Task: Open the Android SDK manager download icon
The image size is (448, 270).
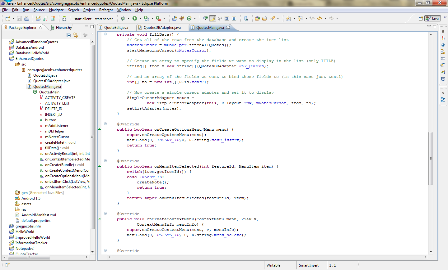Action: coord(64,19)
